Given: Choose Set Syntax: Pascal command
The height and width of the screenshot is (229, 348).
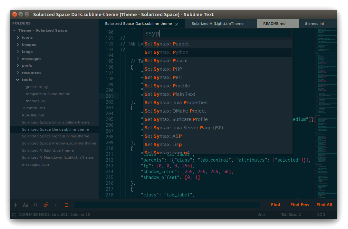Looking at the screenshot, I should [x=217, y=61].
